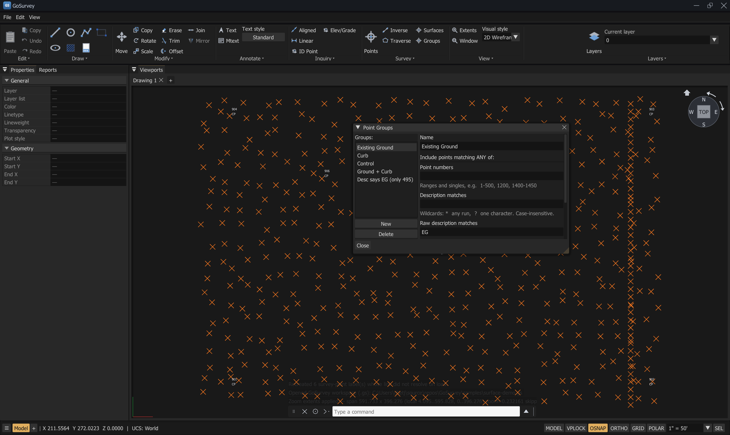730x435 pixels.
Task: Toggle OSNAP mode in status bar
Action: coord(598,428)
